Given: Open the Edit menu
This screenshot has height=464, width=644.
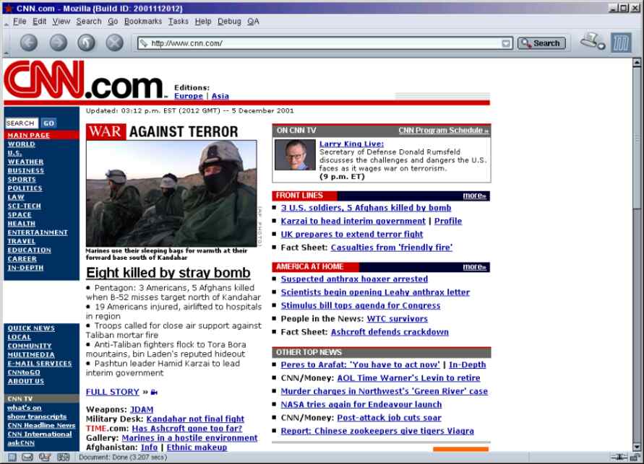Looking at the screenshot, I should tap(40, 22).
